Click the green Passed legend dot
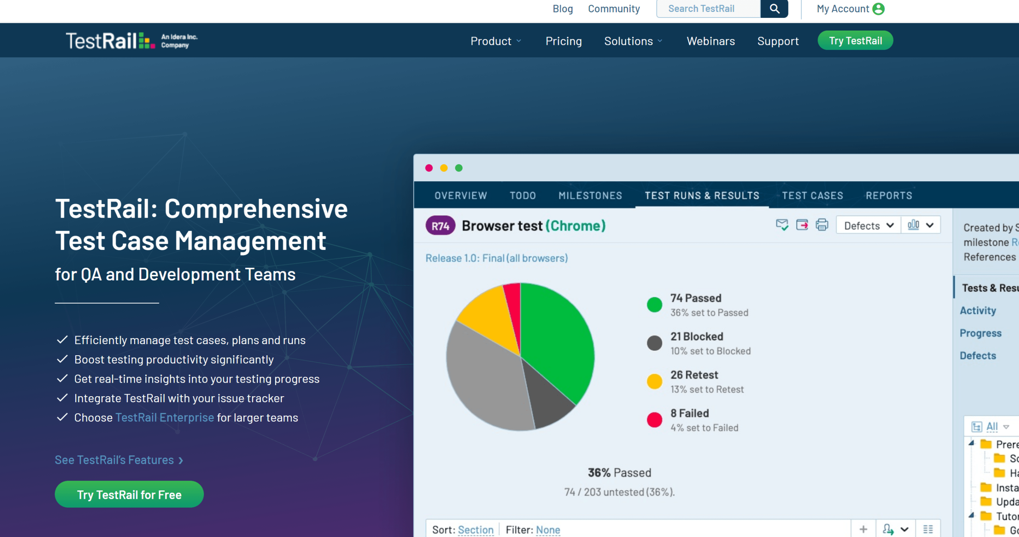Screen dimensions: 1019x537 654,305
